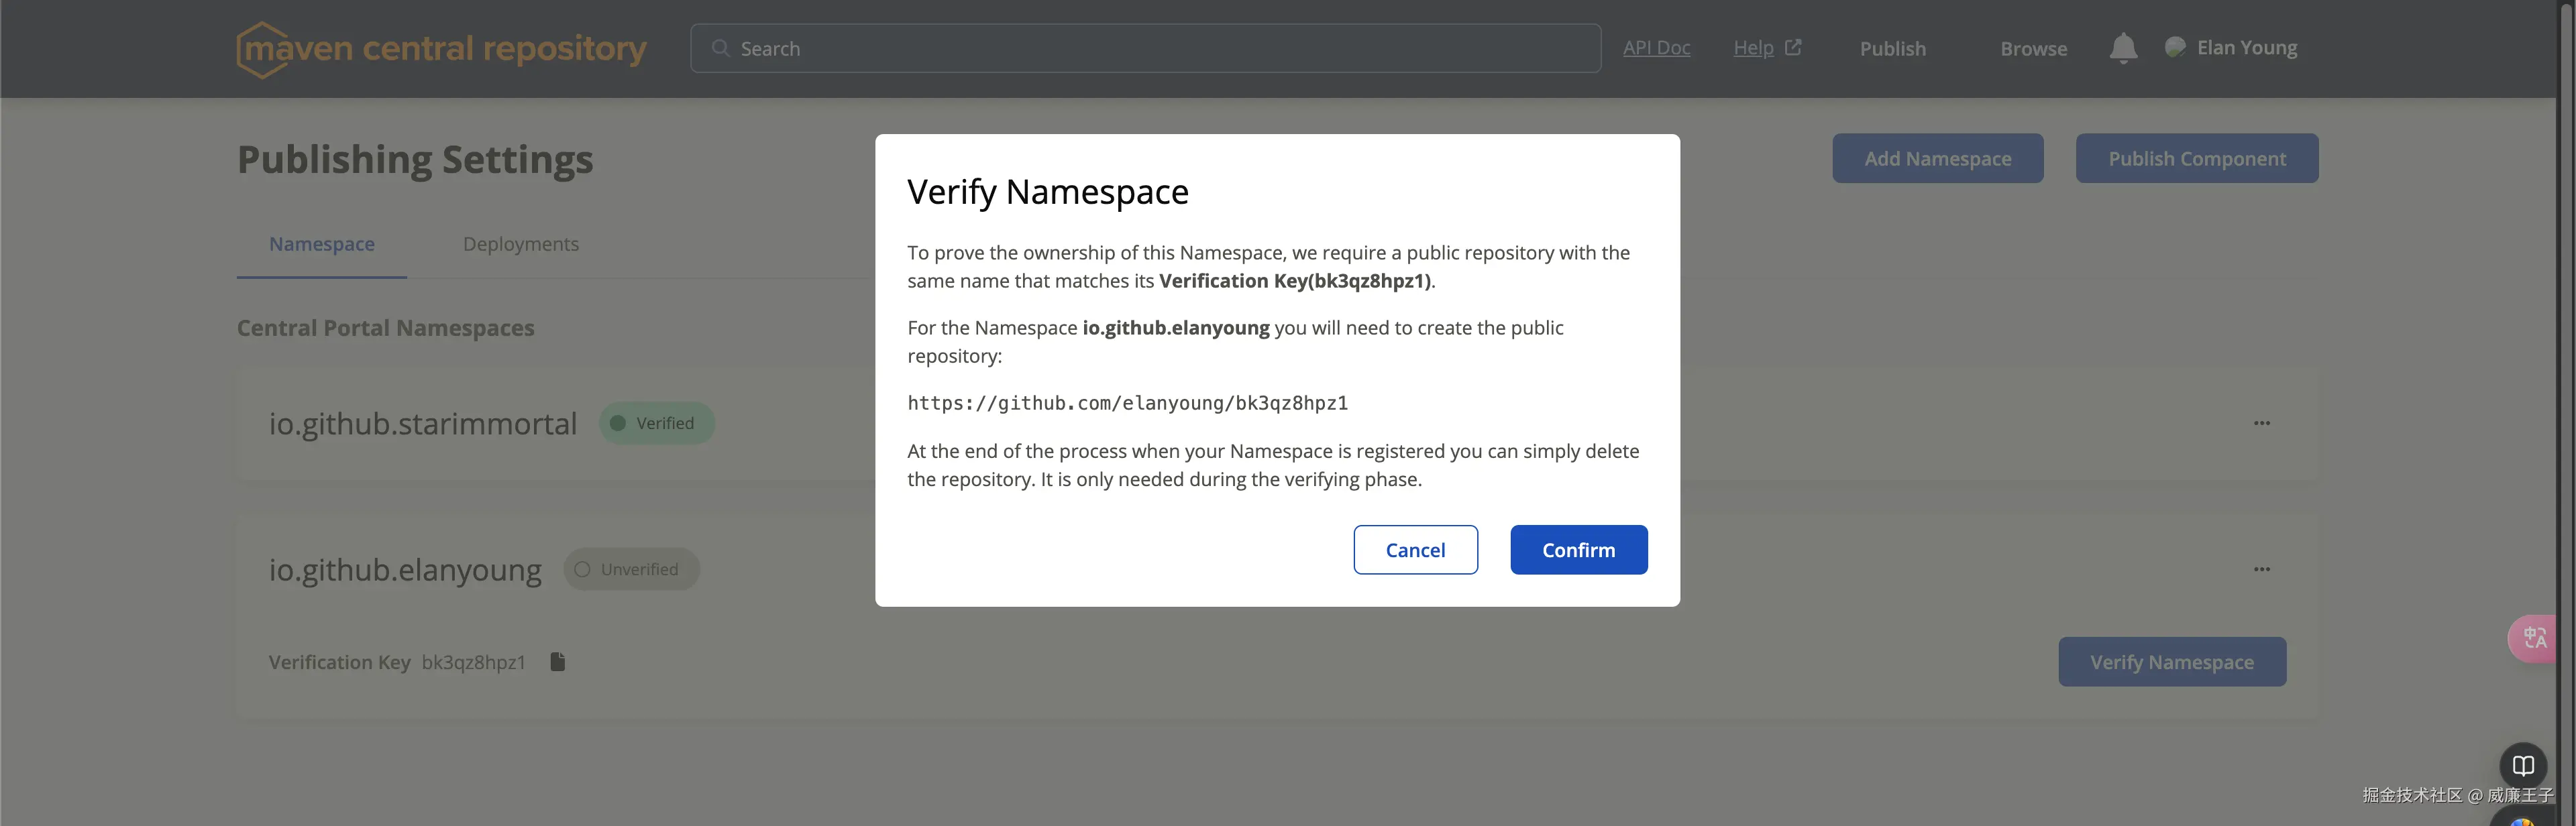The height and width of the screenshot is (826, 2576).
Task: Open the options menu for io.github.starimmortal
Action: pos(2263,423)
